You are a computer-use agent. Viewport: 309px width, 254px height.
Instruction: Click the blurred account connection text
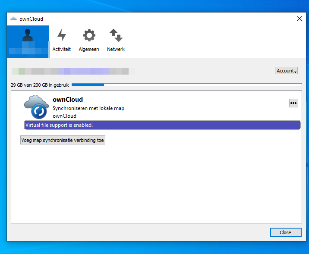[x=70, y=71]
